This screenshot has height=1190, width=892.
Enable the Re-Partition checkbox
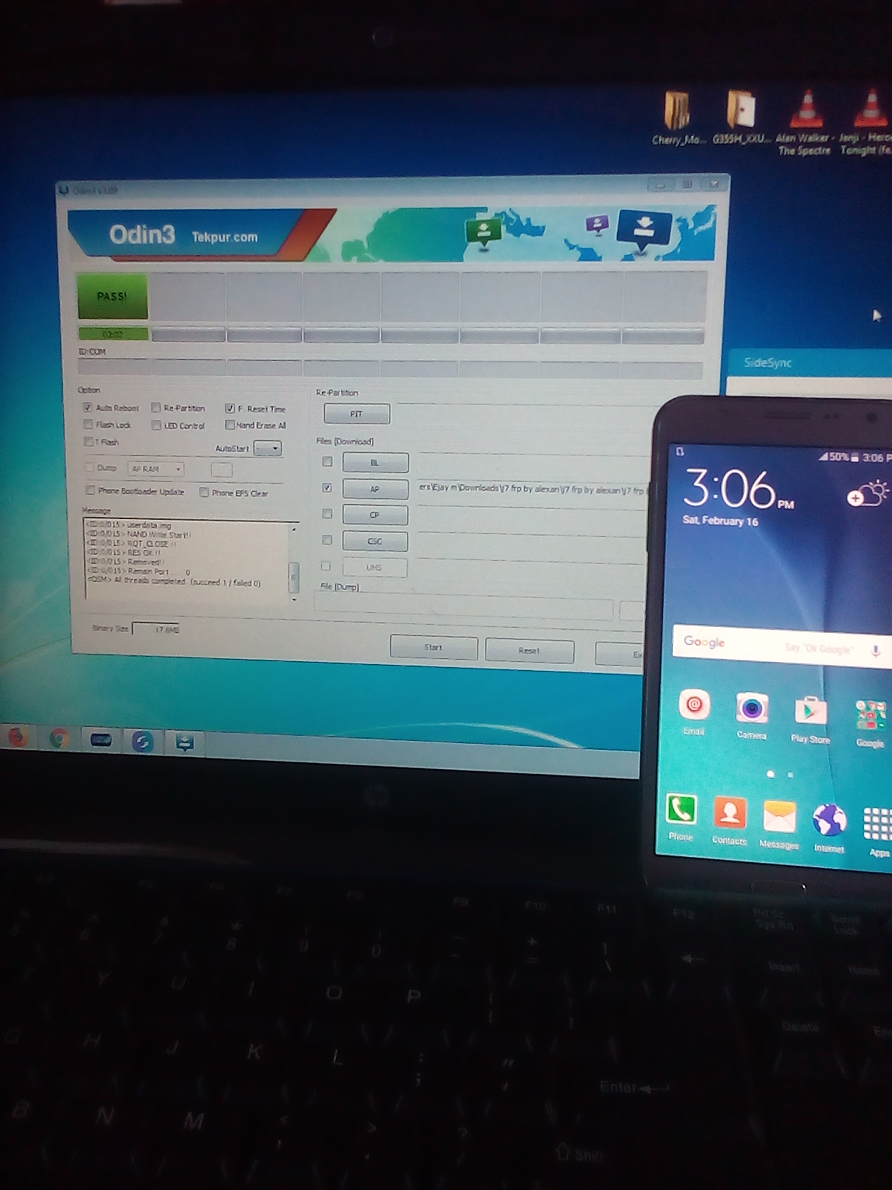pyautogui.click(x=156, y=408)
